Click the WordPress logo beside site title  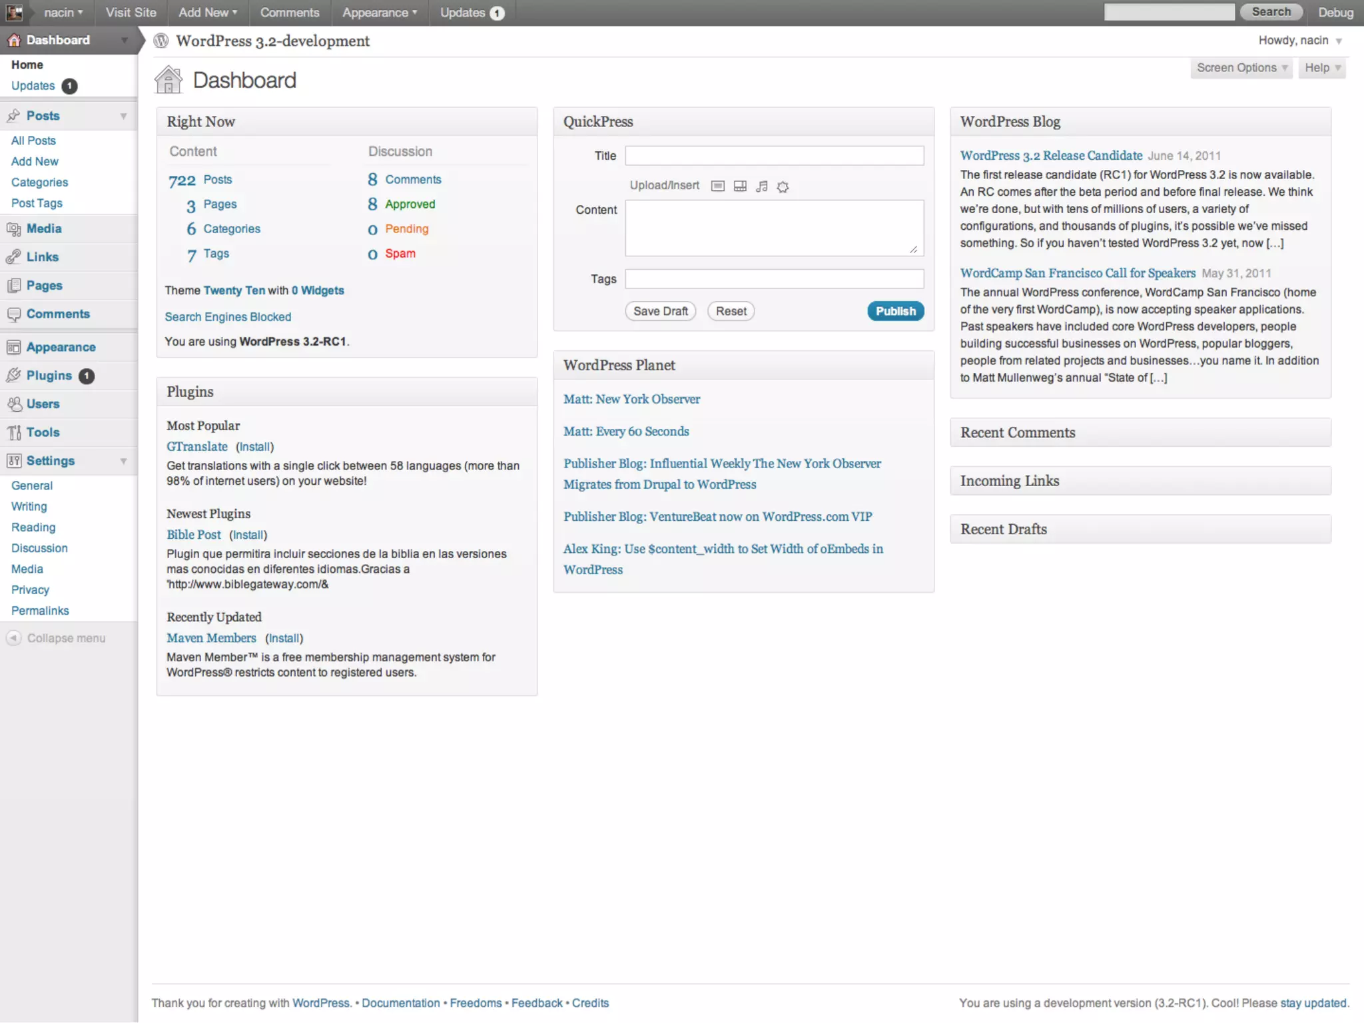point(161,41)
